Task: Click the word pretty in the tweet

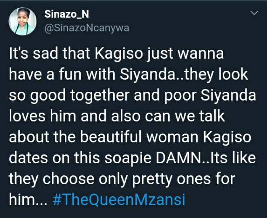Action: tap(151, 180)
